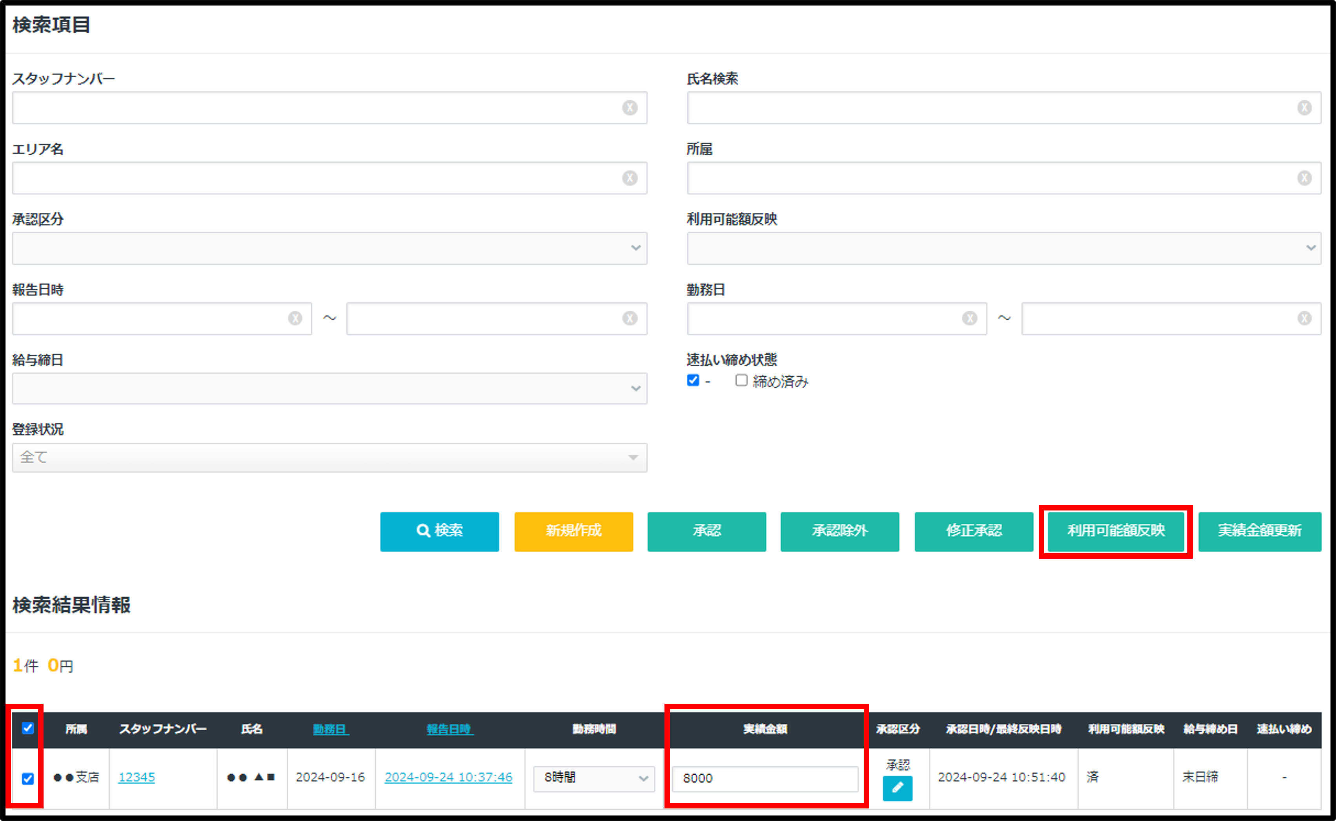Open staff number 12345 link
1336x821 pixels.
tap(137, 777)
